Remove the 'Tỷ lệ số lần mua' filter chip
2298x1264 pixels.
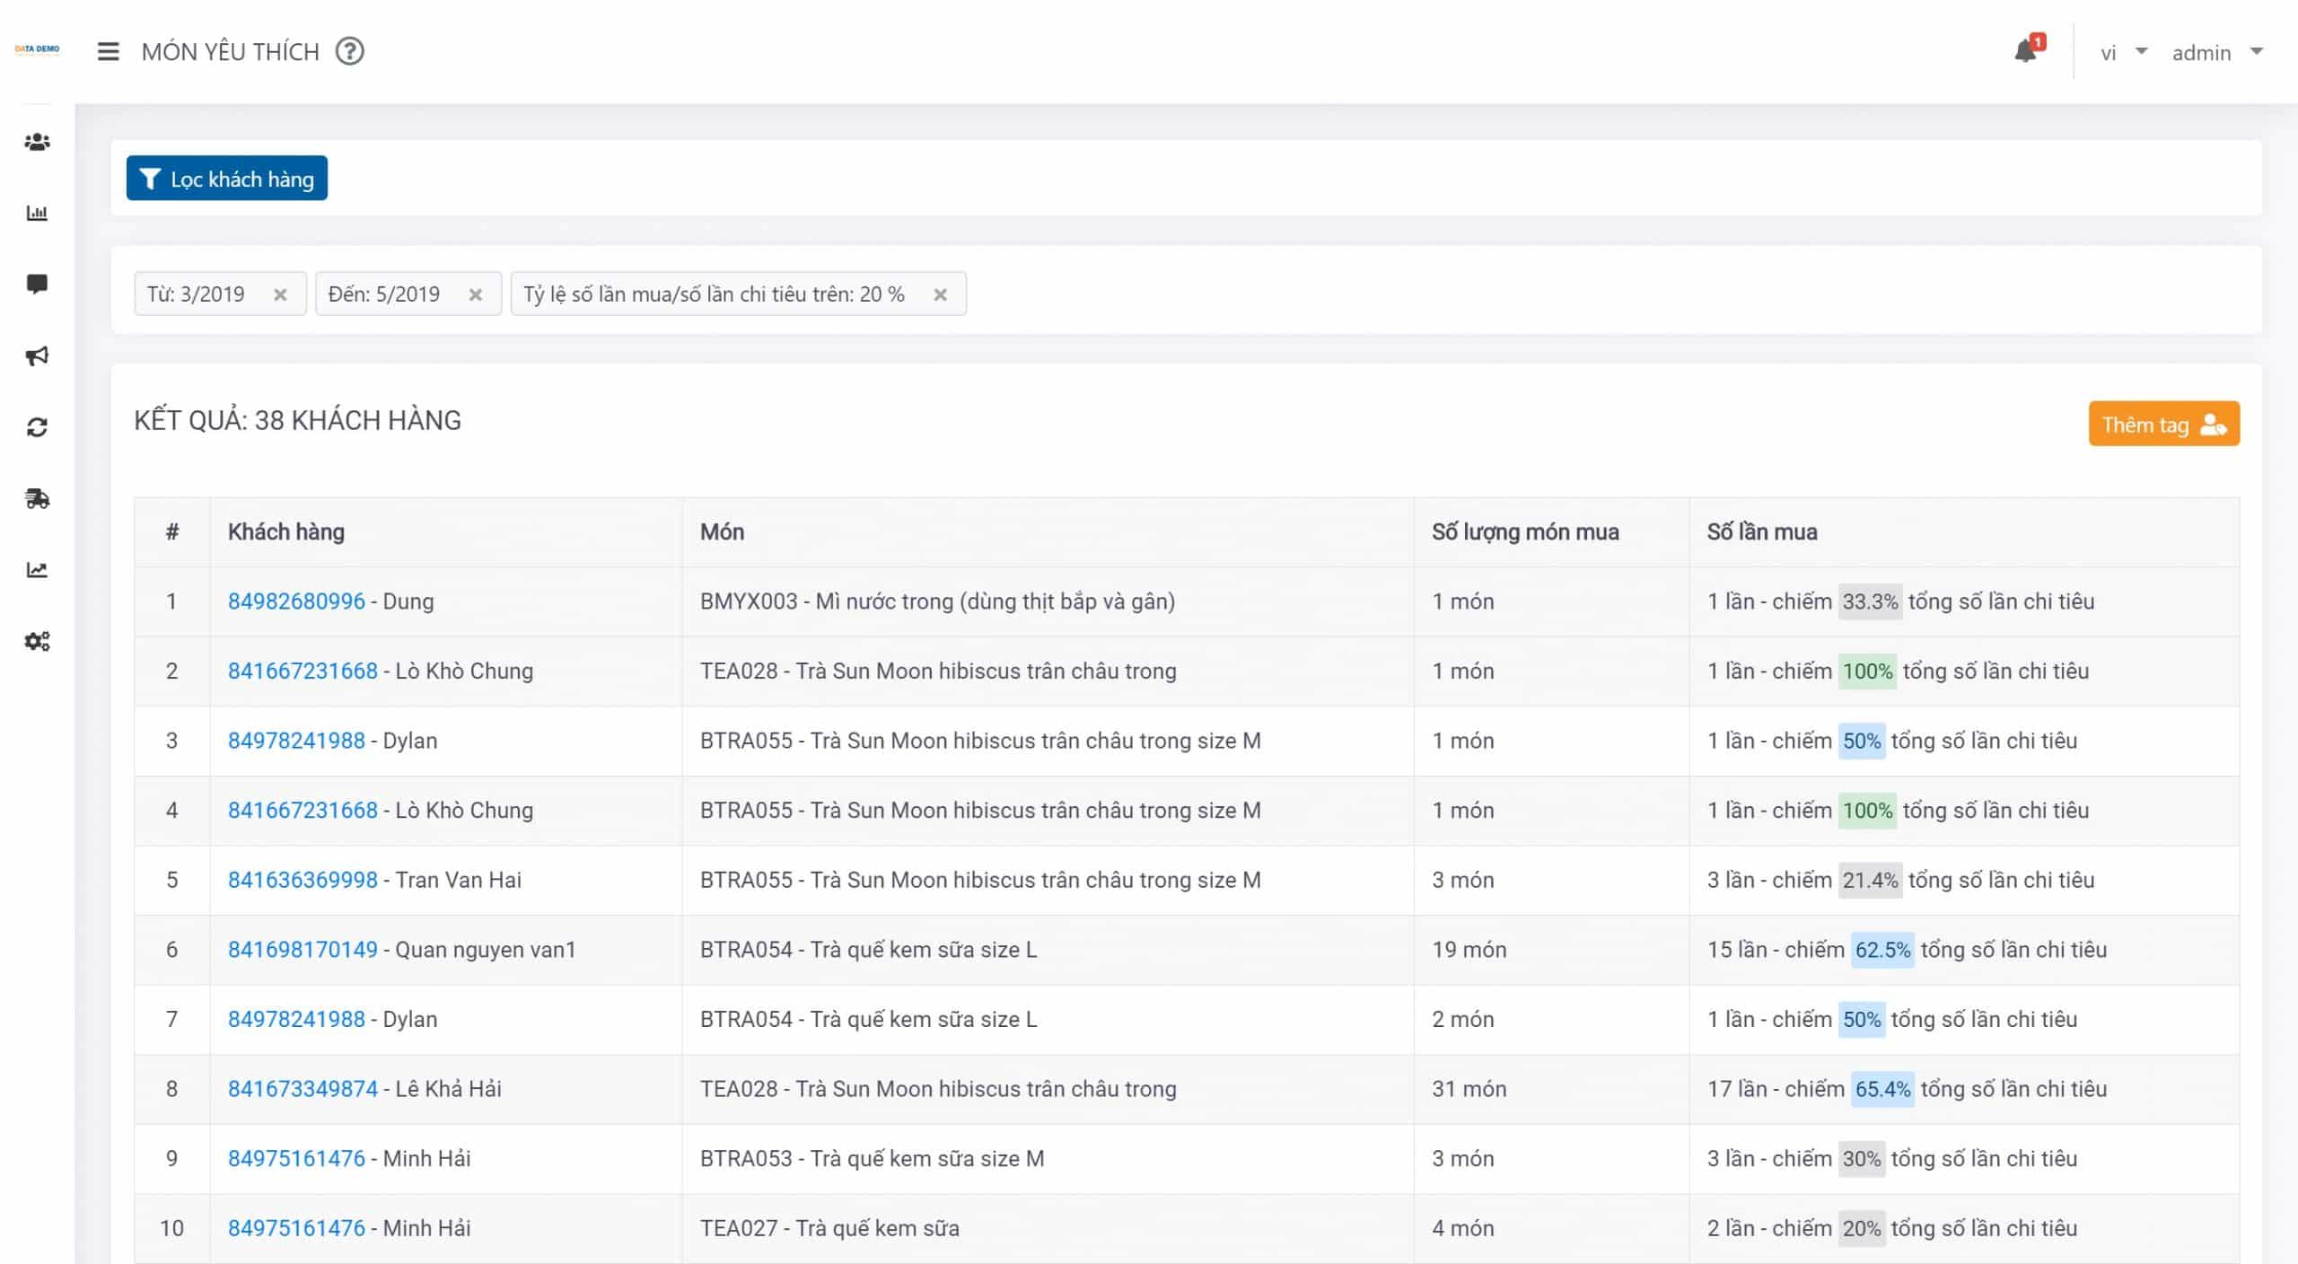pyautogui.click(x=940, y=294)
